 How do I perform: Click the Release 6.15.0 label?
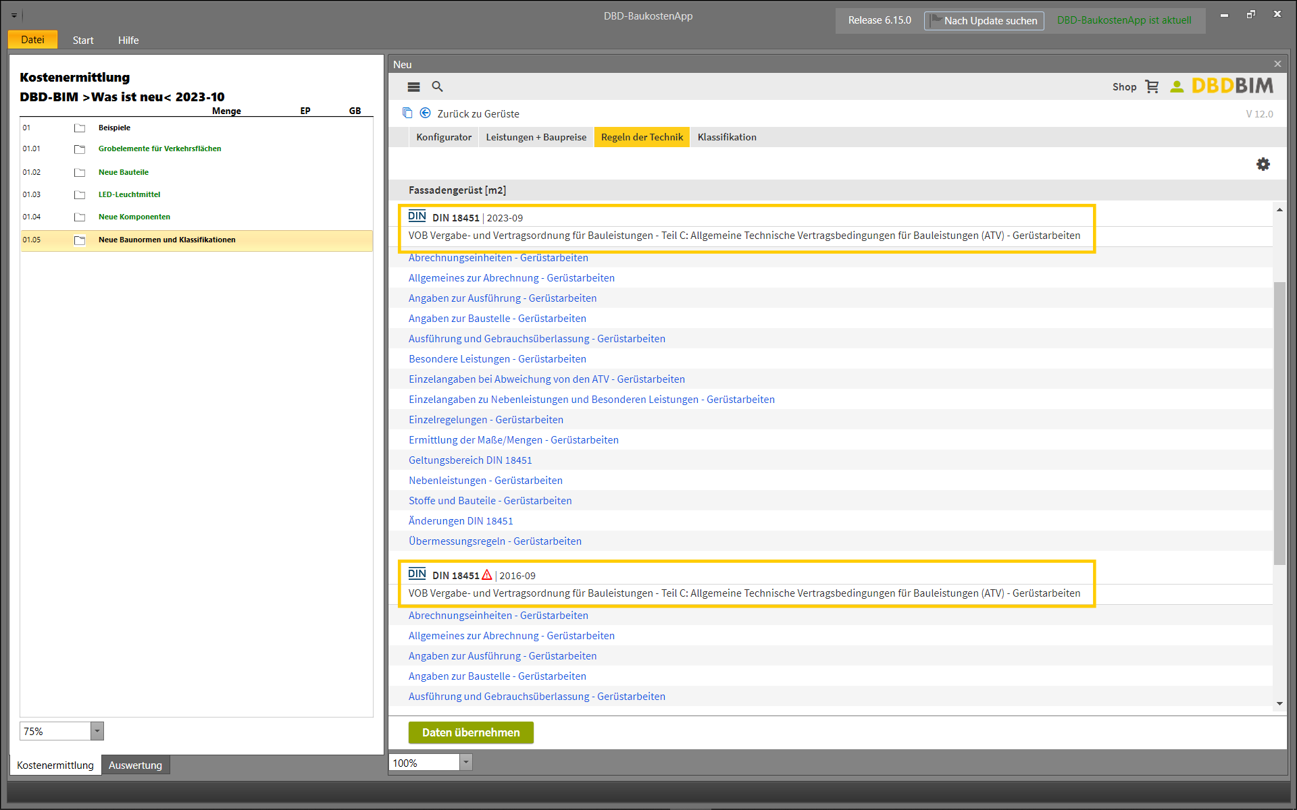click(880, 20)
